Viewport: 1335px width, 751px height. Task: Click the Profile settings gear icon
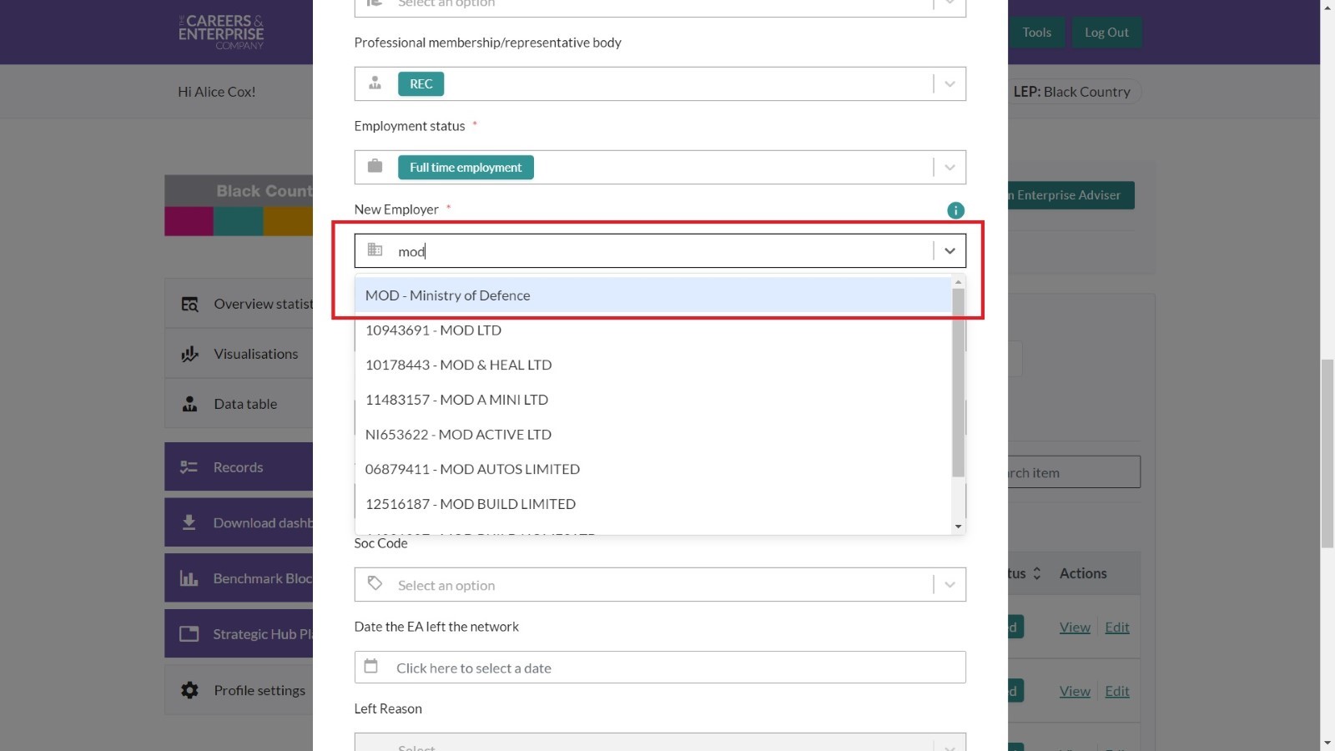[x=190, y=690]
